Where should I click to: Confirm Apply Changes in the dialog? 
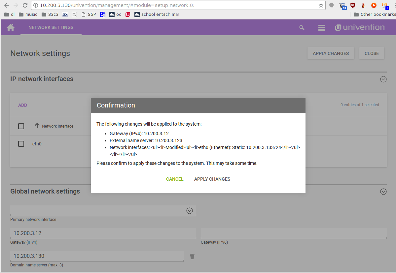(212, 179)
